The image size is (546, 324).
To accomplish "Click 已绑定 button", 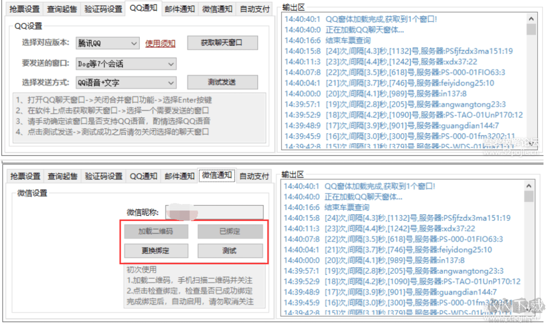I will coord(230,232).
